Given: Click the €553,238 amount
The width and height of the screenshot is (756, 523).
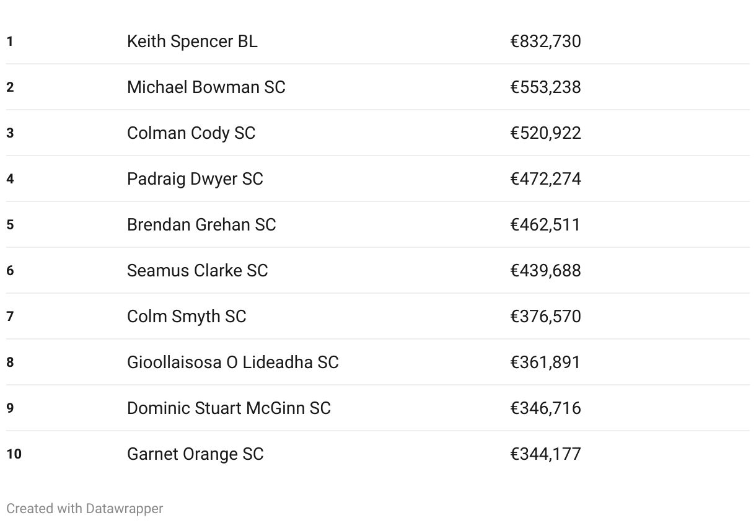Looking at the screenshot, I should tap(545, 87).
